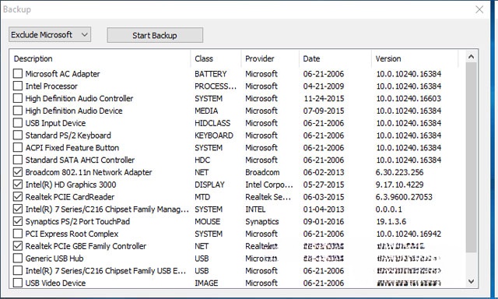Click the vertical scrollbar thumb
This screenshot has width=498, height=299.
pyautogui.click(x=471, y=157)
